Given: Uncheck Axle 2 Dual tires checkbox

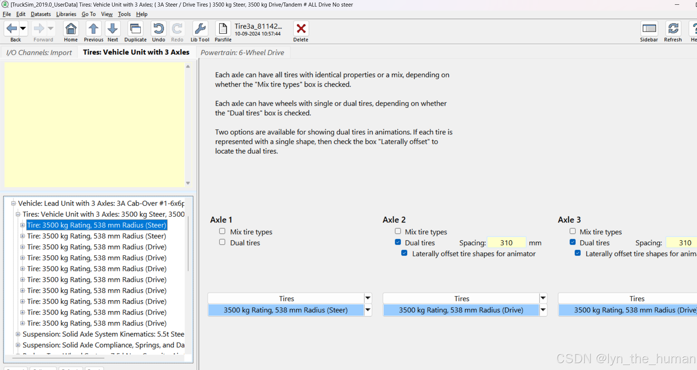Looking at the screenshot, I should click(398, 242).
